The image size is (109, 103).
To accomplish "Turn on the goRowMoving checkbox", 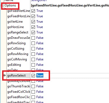I will click(x=33, y=54).
